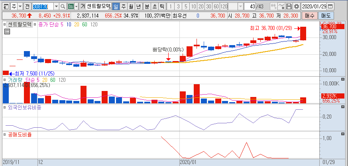
Task: Switch to 초 second chart period
Action: [x=155, y=7]
